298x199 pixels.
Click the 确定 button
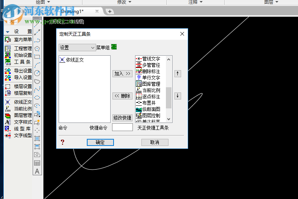tap(100, 142)
